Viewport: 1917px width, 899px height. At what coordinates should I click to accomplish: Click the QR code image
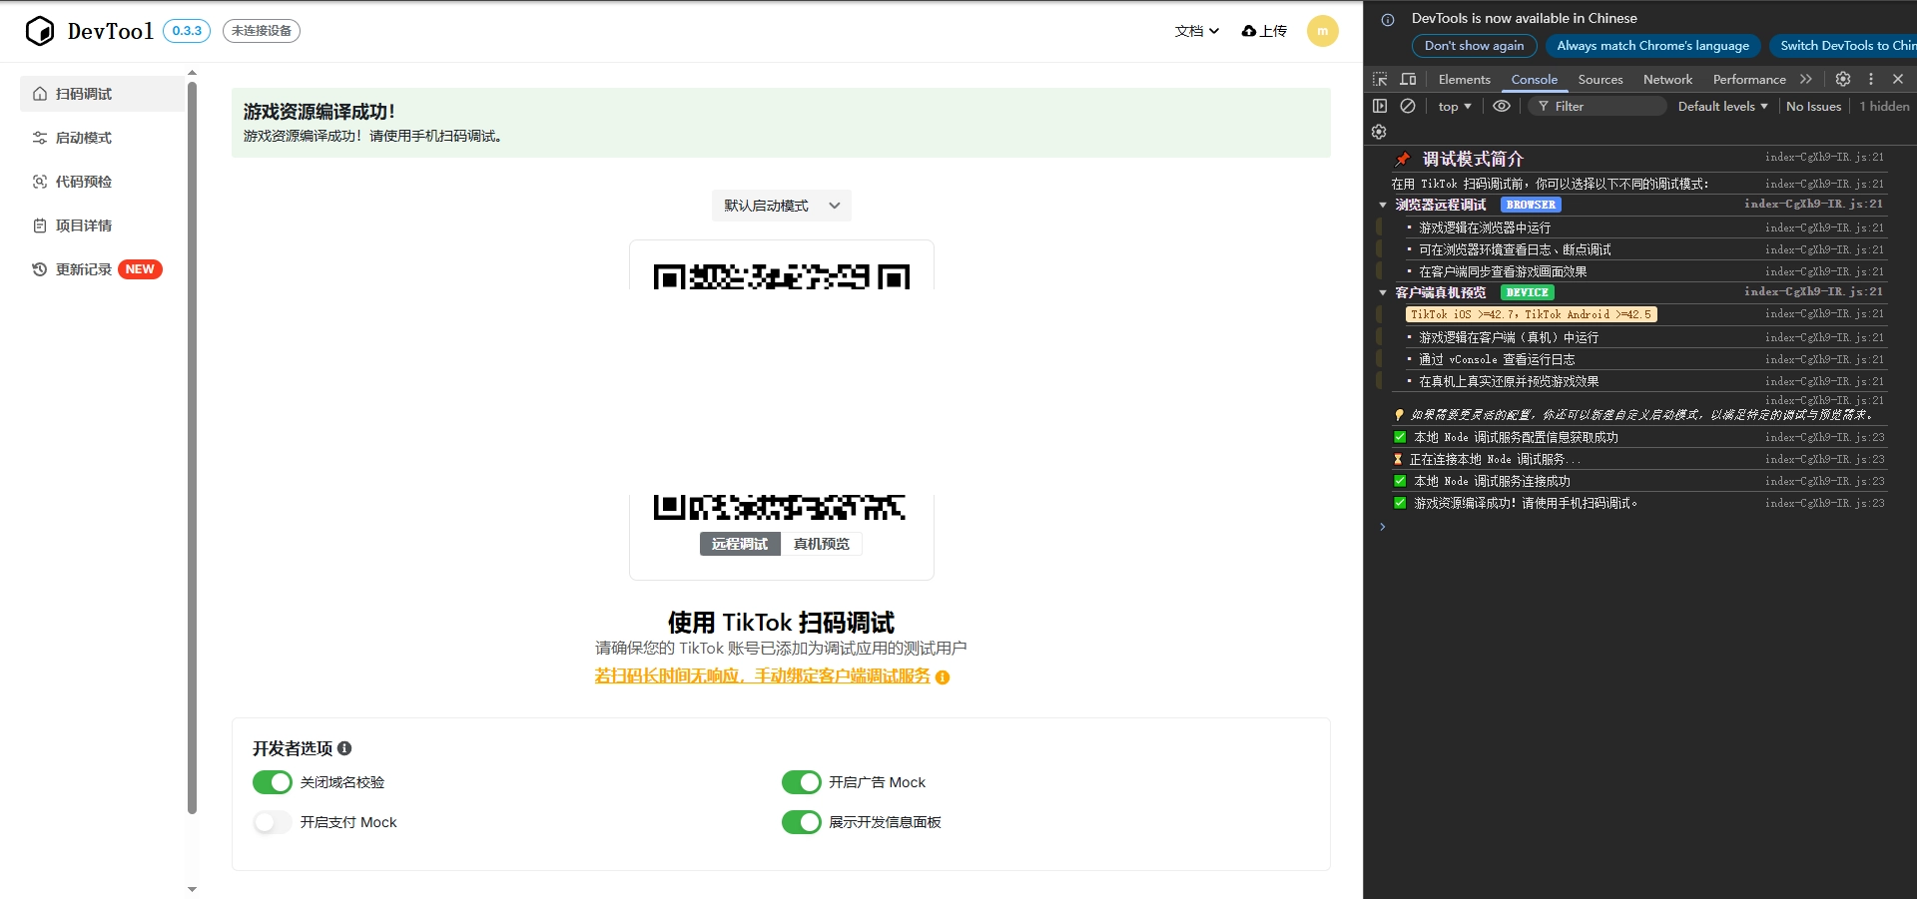tap(782, 391)
